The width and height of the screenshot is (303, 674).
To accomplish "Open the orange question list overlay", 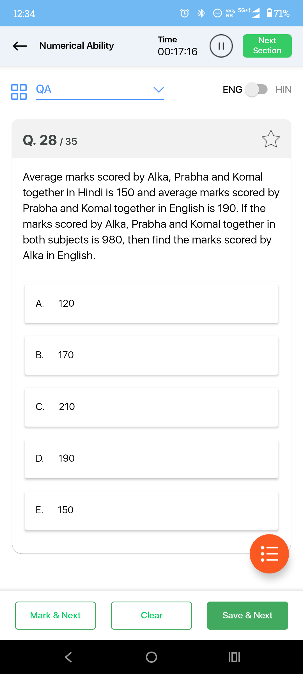I will 268,554.
